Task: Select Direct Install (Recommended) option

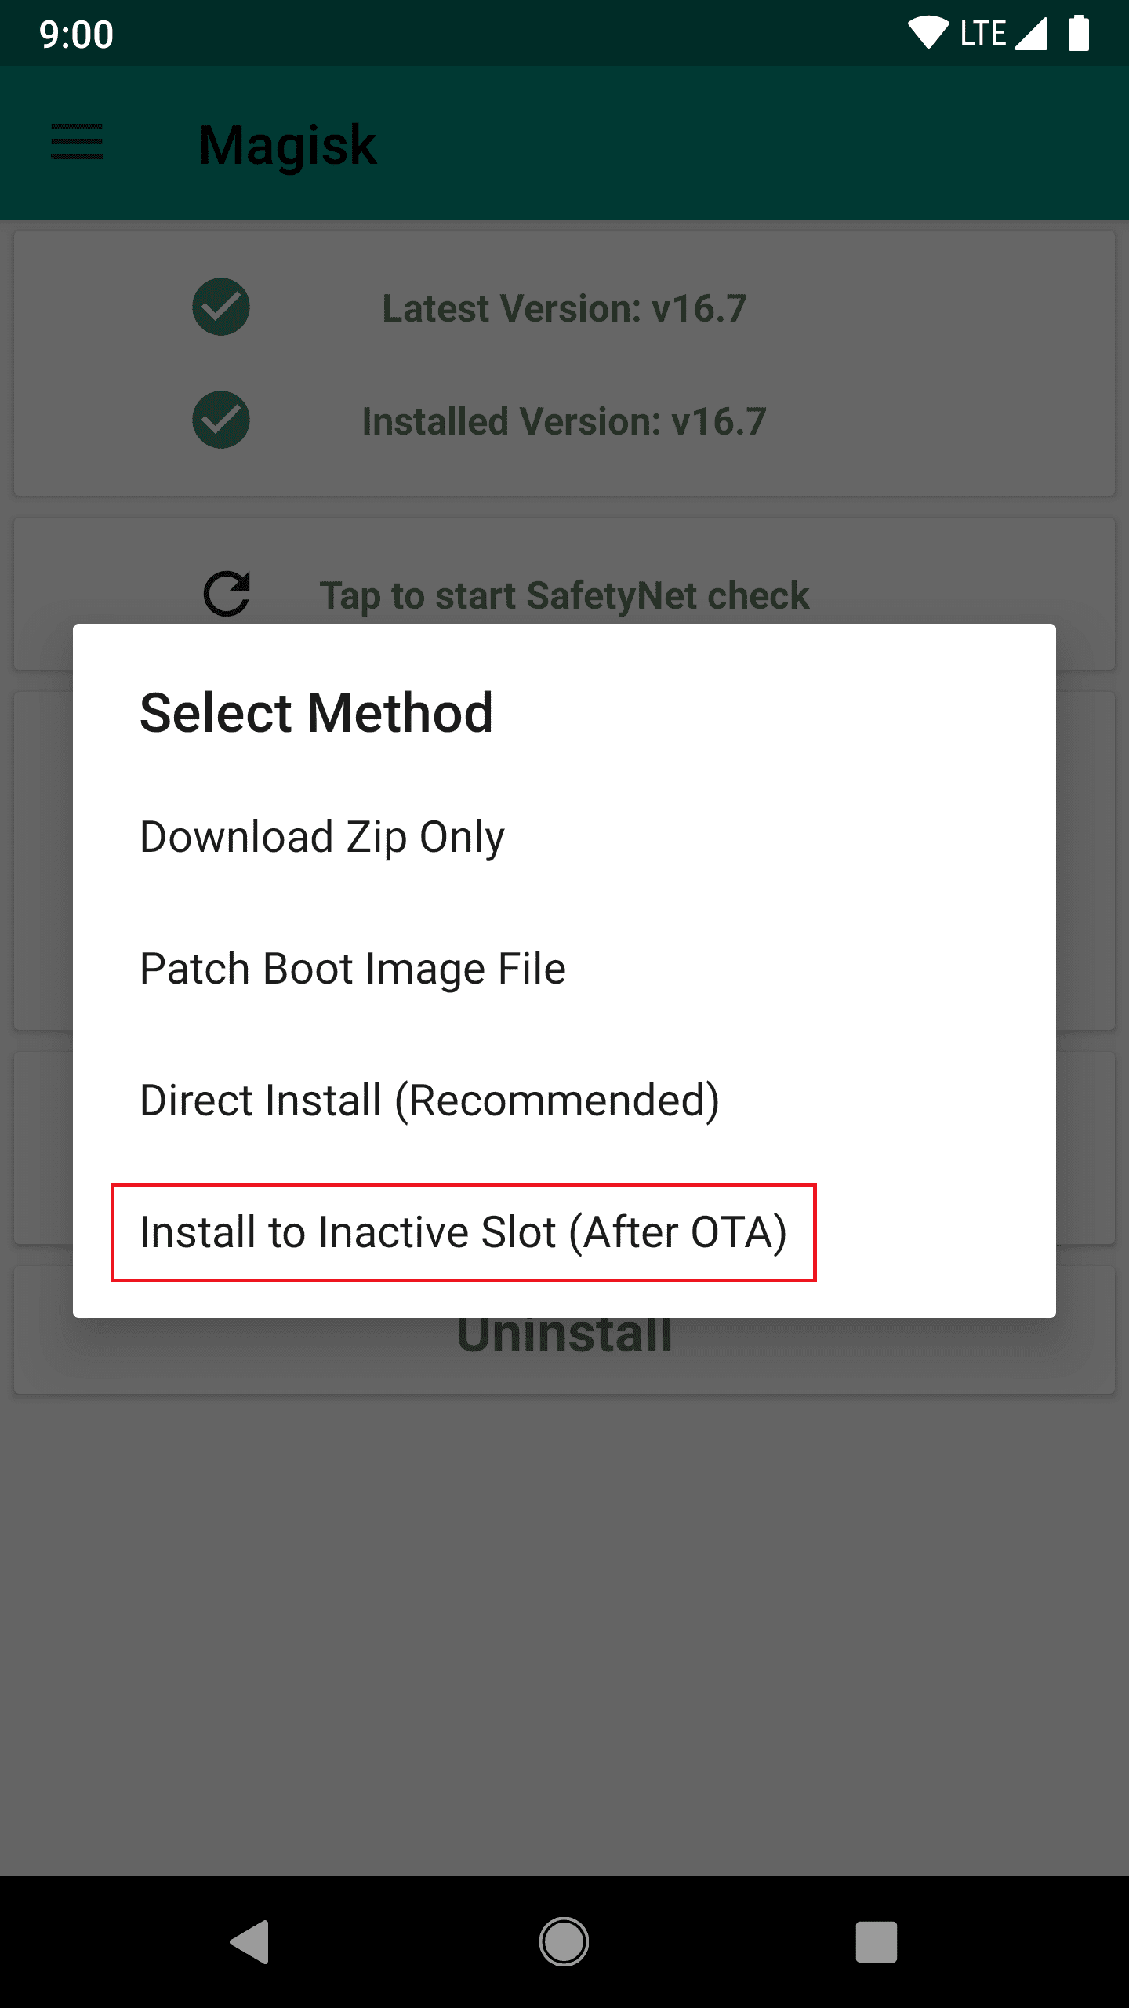Action: tap(430, 1100)
